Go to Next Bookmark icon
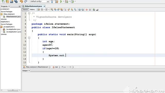165x93 pixels. point(72,10)
